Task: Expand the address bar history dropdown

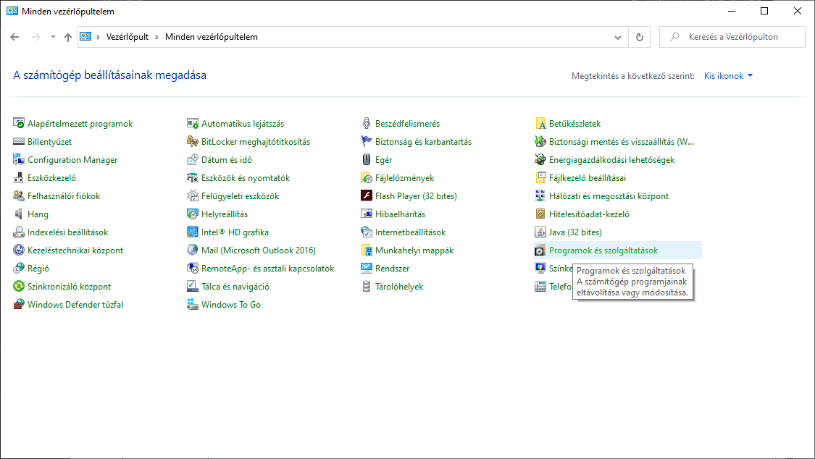Action: 618,37
